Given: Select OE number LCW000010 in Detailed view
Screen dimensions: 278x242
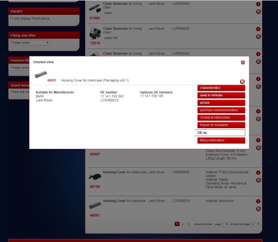Looking at the screenshot, I should 109,100.
